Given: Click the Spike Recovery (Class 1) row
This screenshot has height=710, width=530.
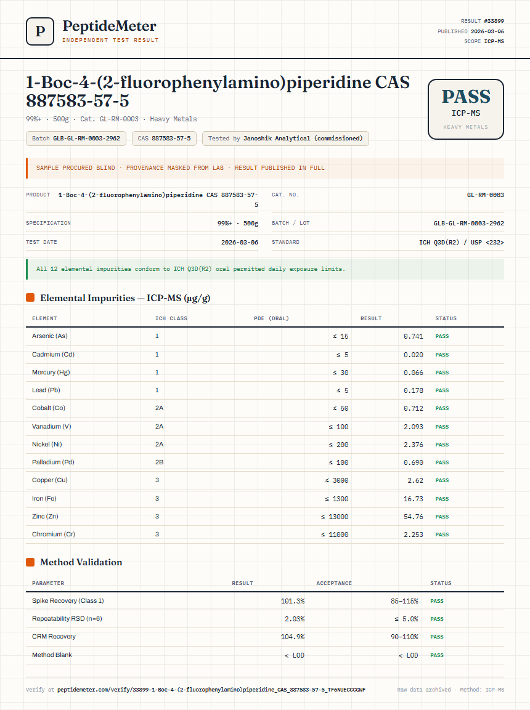Looking at the screenshot, I should [265, 601].
